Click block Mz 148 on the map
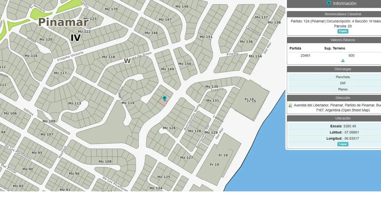 182,7
